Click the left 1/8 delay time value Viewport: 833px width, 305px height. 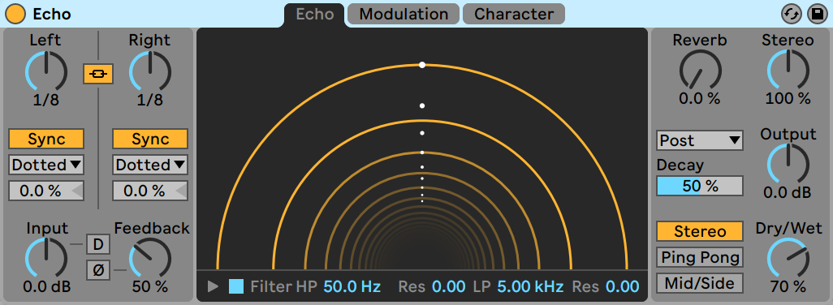pos(45,101)
